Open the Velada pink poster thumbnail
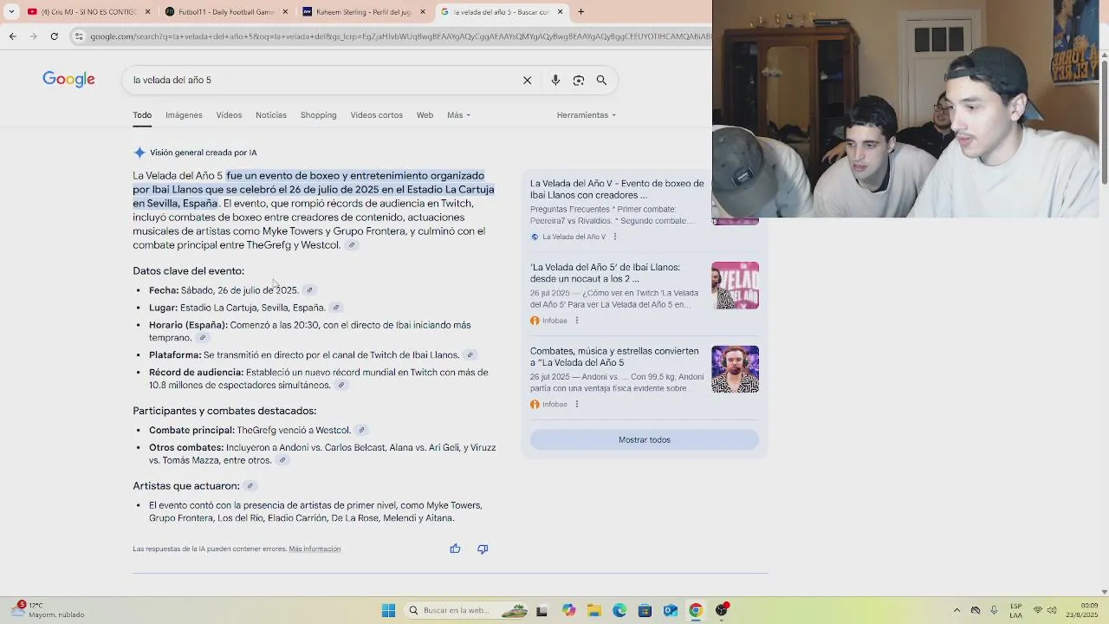The image size is (1109, 624). tap(735, 285)
